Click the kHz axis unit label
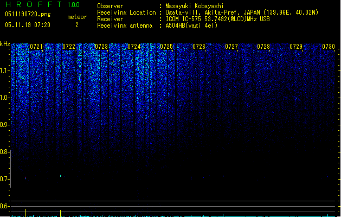The width and height of the screenshot is (341, 217). 5,44
